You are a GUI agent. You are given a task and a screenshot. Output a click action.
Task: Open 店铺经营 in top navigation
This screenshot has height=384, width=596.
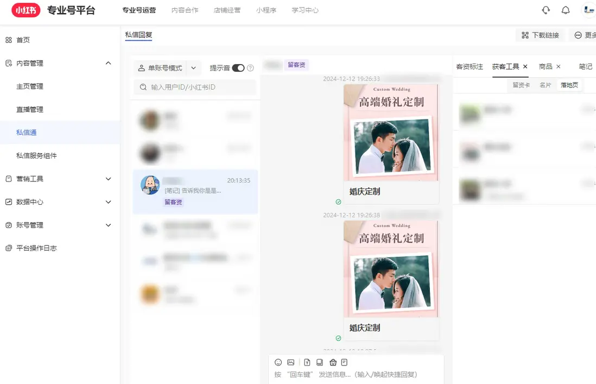pyautogui.click(x=227, y=10)
